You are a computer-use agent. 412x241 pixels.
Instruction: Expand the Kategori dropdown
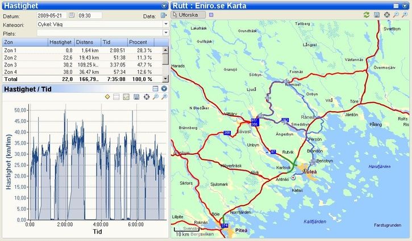(165, 24)
